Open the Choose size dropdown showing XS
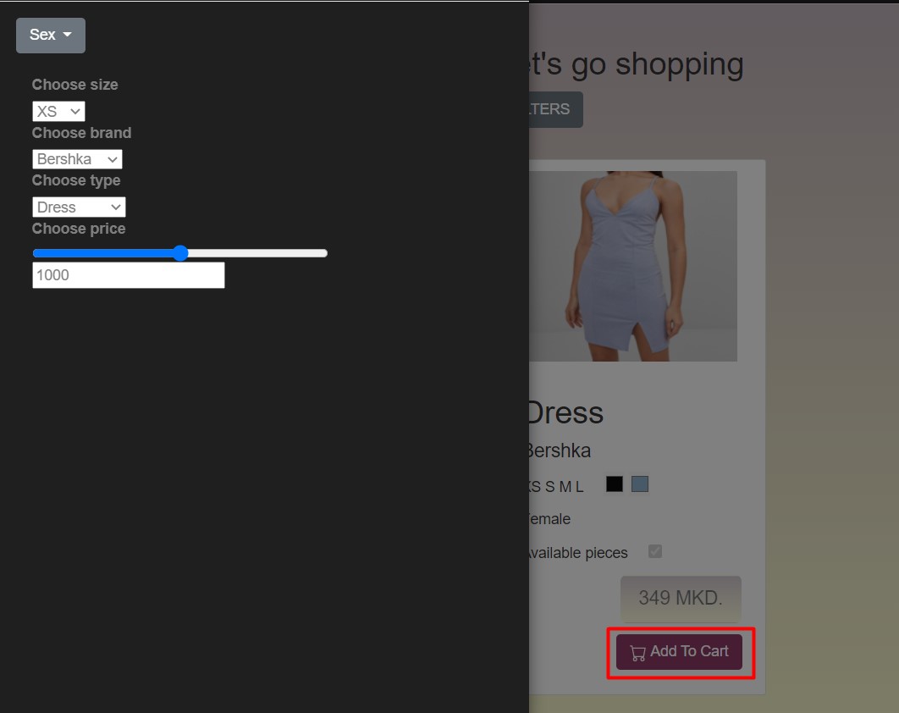This screenshot has width=899, height=713. click(58, 111)
